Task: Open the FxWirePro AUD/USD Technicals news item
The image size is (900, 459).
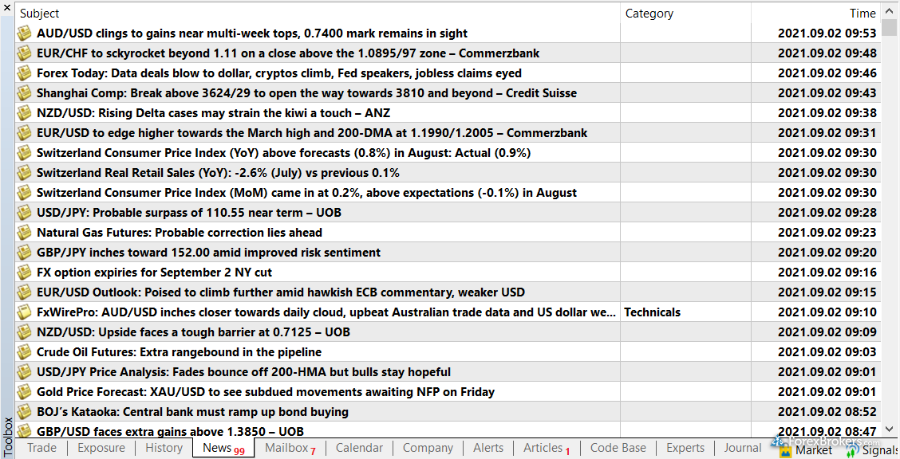Action: coord(326,312)
